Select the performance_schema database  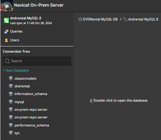[32, 125]
